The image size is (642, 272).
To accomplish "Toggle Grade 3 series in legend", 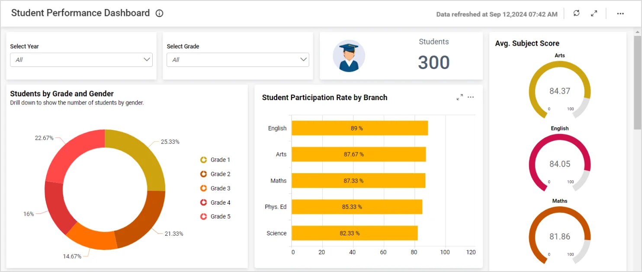I will click(x=215, y=188).
